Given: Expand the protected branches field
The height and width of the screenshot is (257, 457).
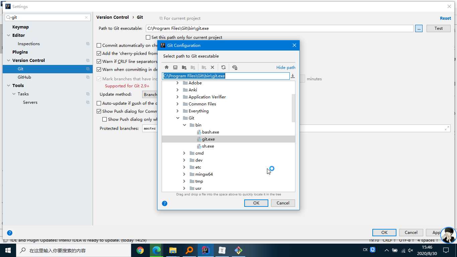Looking at the screenshot, I should pyautogui.click(x=447, y=128).
